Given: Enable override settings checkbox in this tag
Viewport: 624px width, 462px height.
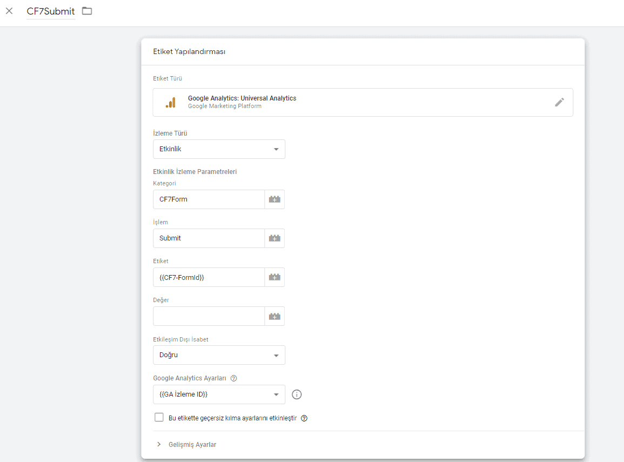Looking at the screenshot, I should [x=159, y=417].
